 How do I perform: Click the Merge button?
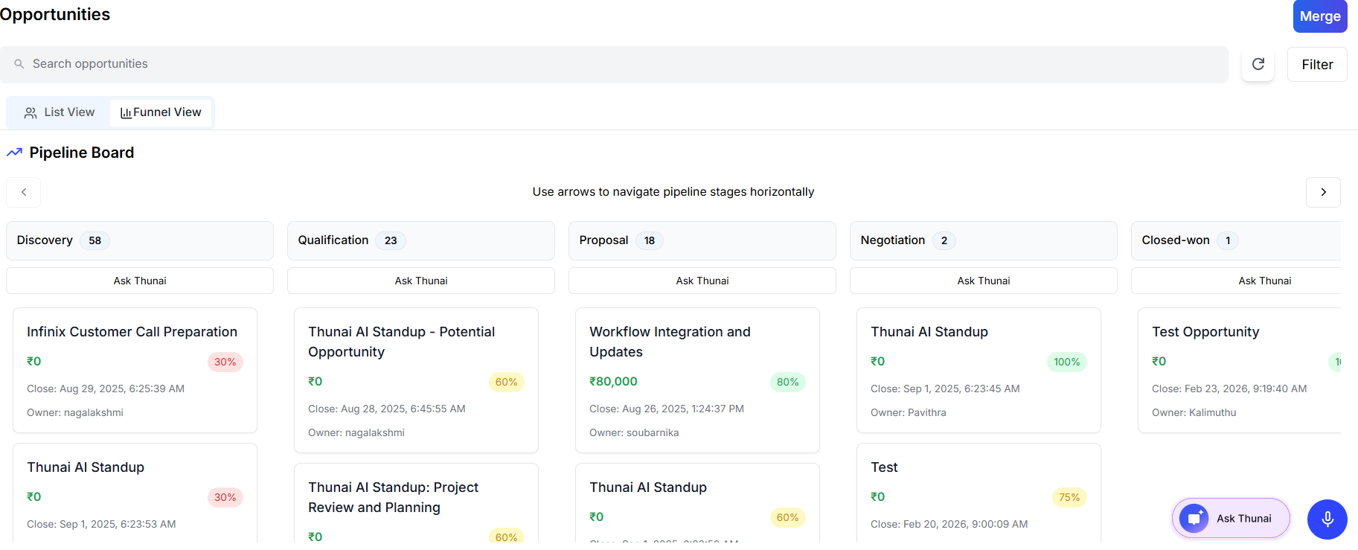1320,16
